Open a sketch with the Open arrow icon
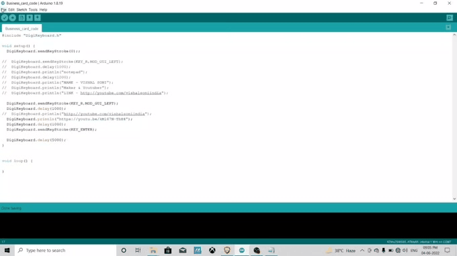Screen dimensions: 457x256 30,17
